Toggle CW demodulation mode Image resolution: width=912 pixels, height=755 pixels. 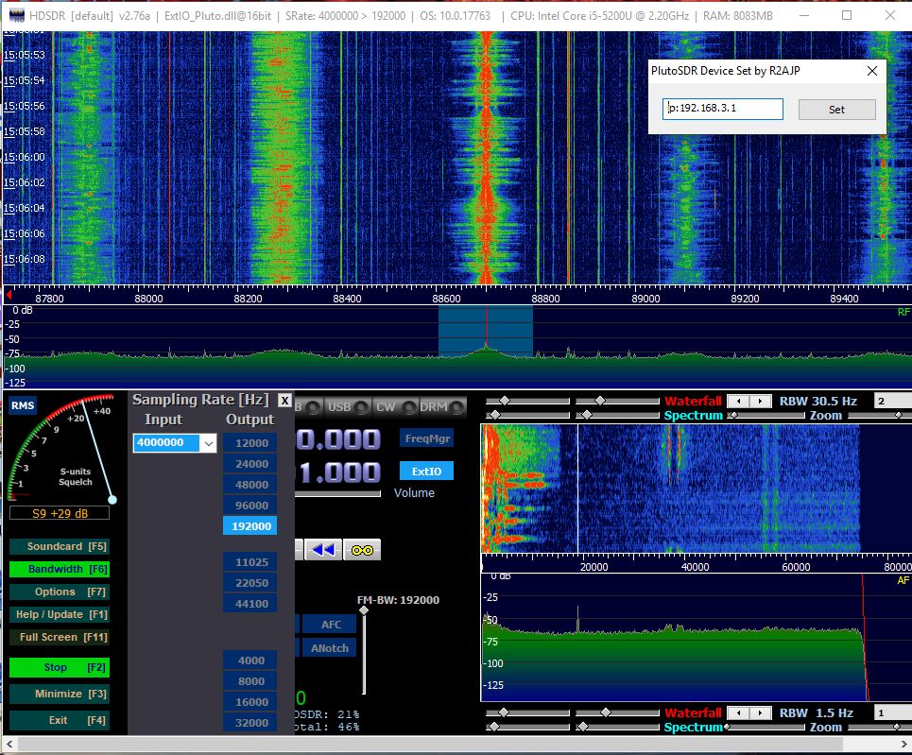396,407
